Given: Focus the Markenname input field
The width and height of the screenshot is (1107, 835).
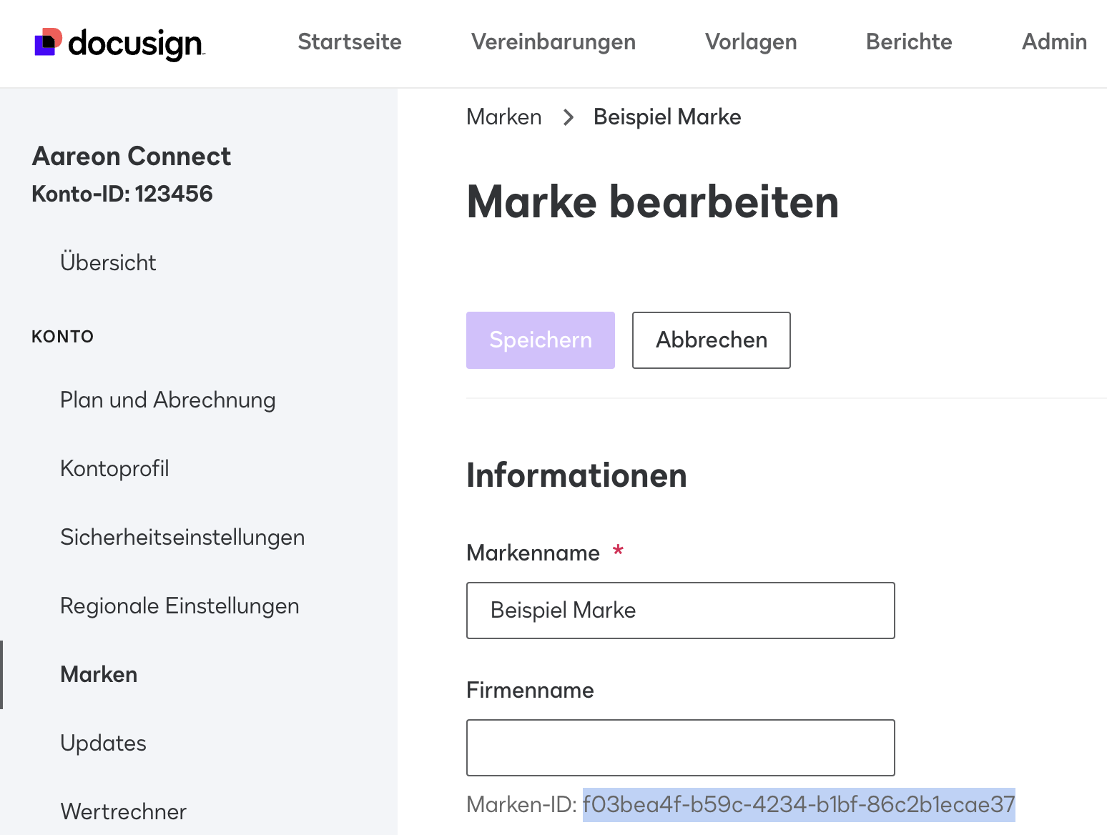Looking at the screenshot, I should click(x=681, y=611).
